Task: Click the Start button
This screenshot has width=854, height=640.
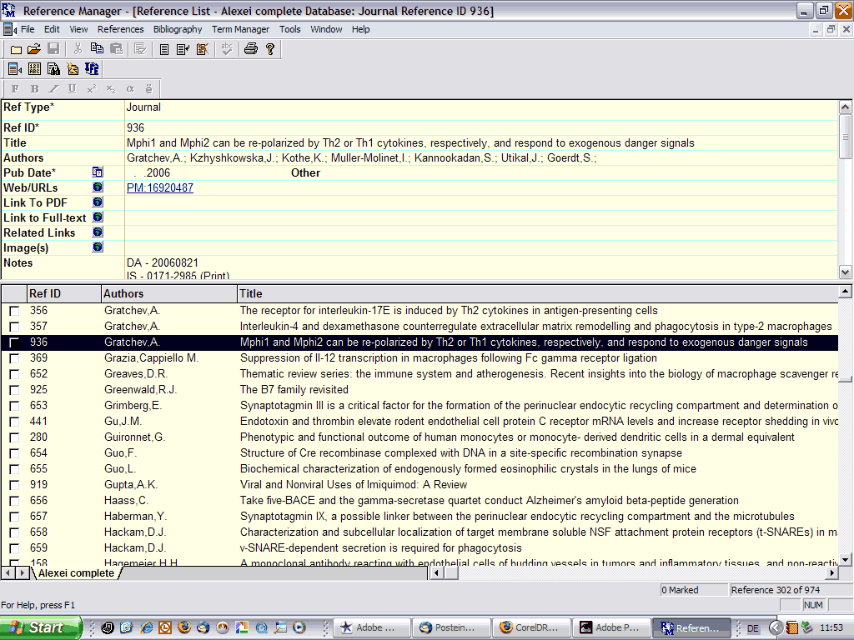Action: 40,627
